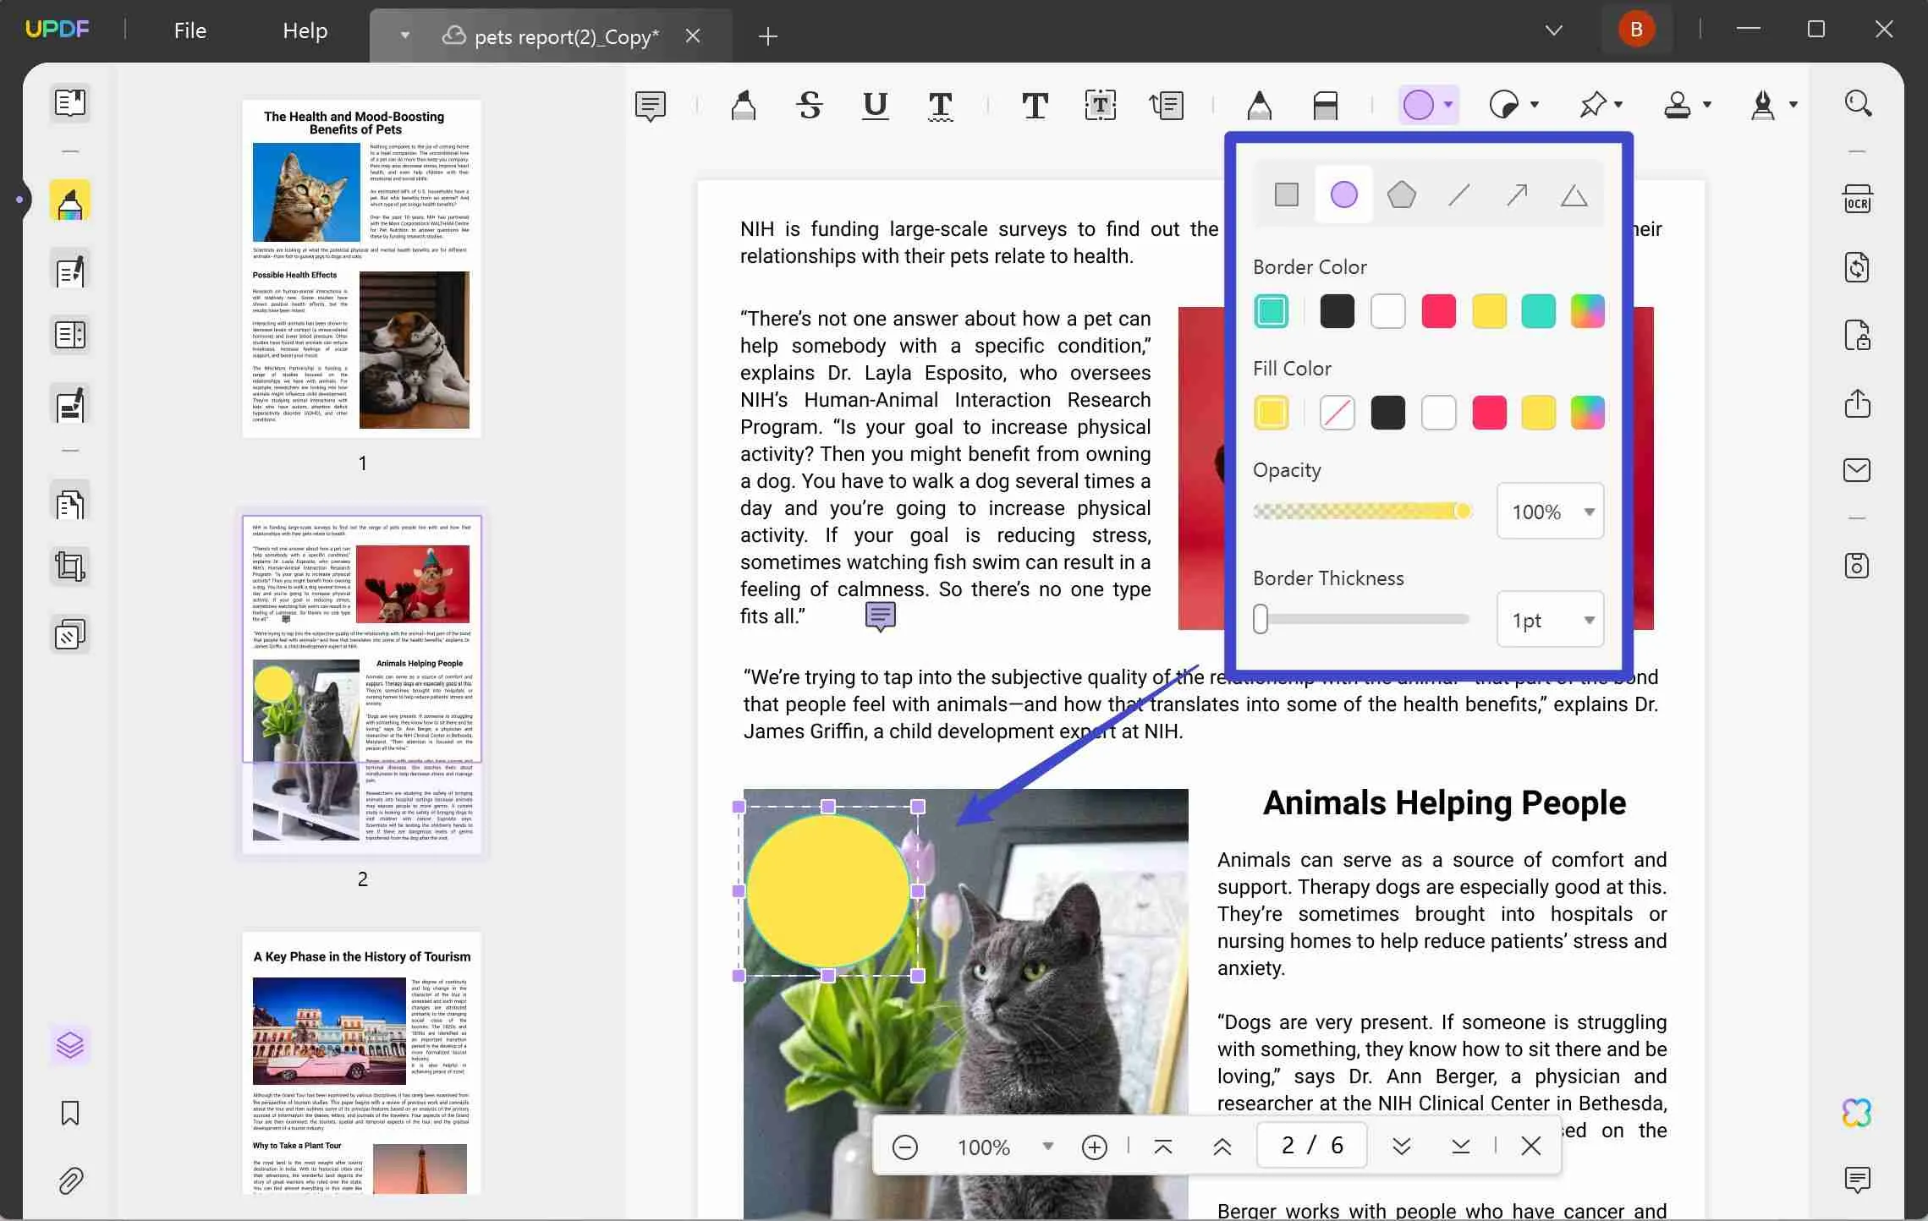Select the Comment highlighter tool in left sidebar
1928x1221 pixels.
(70, 201)
